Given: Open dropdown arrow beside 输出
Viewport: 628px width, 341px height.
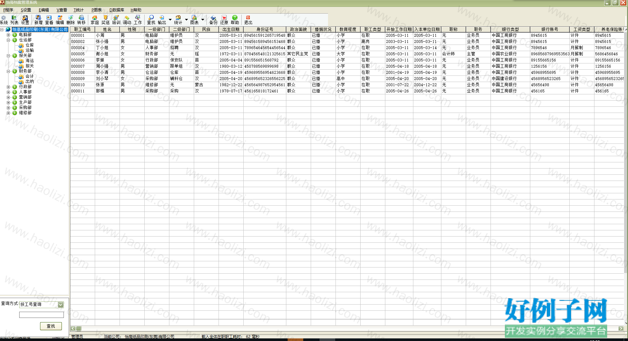Looking at the screenshot, I should [x=170, y=20].
